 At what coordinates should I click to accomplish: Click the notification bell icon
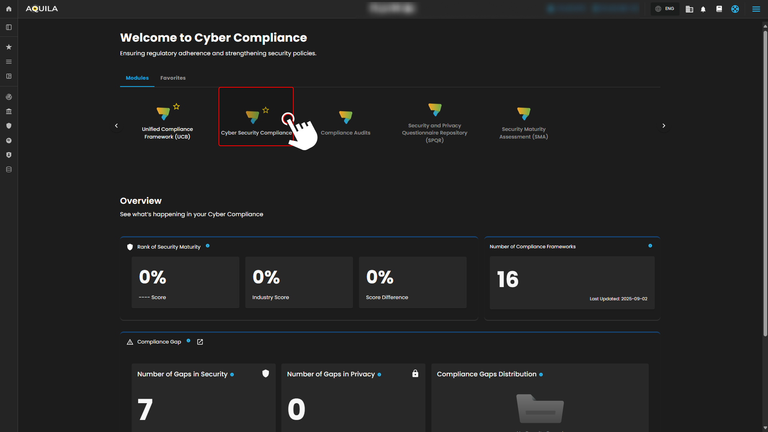[x=703, y=9]
